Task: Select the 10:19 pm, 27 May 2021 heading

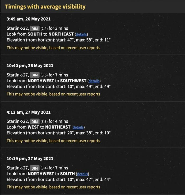Action: [x=30, y=158]
